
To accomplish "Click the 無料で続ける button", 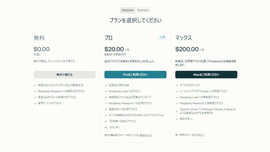I will tap(64, 75).
